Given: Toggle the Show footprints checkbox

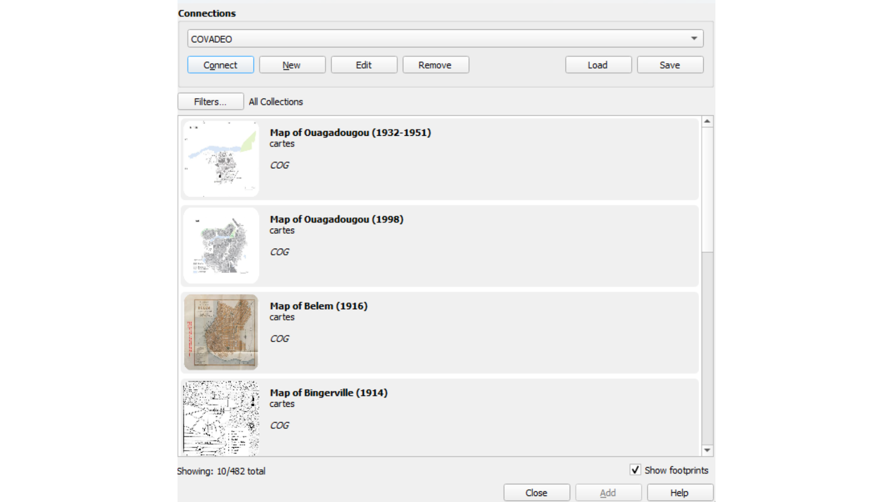Looking at the screenshot, I should (635, 470).
